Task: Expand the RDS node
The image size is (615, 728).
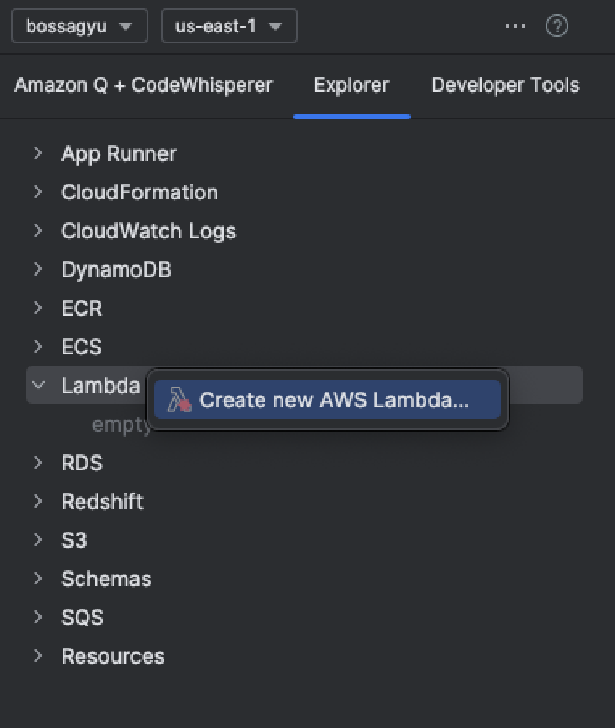Action: 38,463
